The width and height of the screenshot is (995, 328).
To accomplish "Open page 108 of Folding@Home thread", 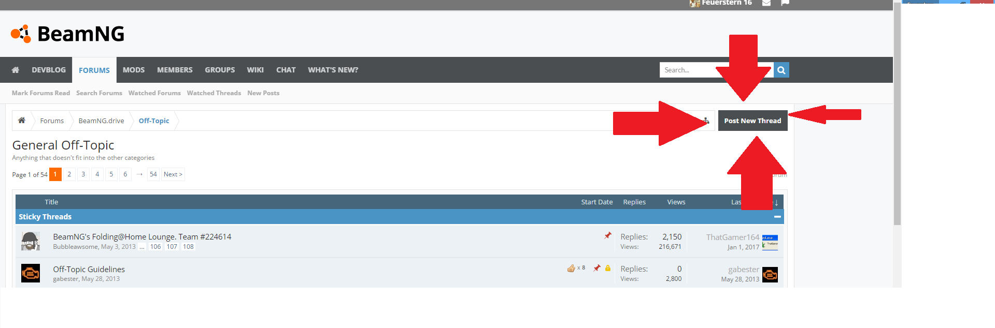I will click(x=189, y=247).
